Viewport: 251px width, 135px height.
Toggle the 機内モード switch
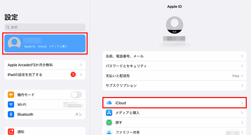pos(77,95)
